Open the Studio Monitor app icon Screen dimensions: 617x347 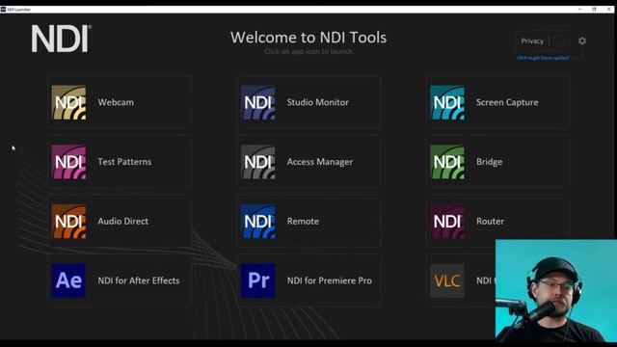click(258, 102)
